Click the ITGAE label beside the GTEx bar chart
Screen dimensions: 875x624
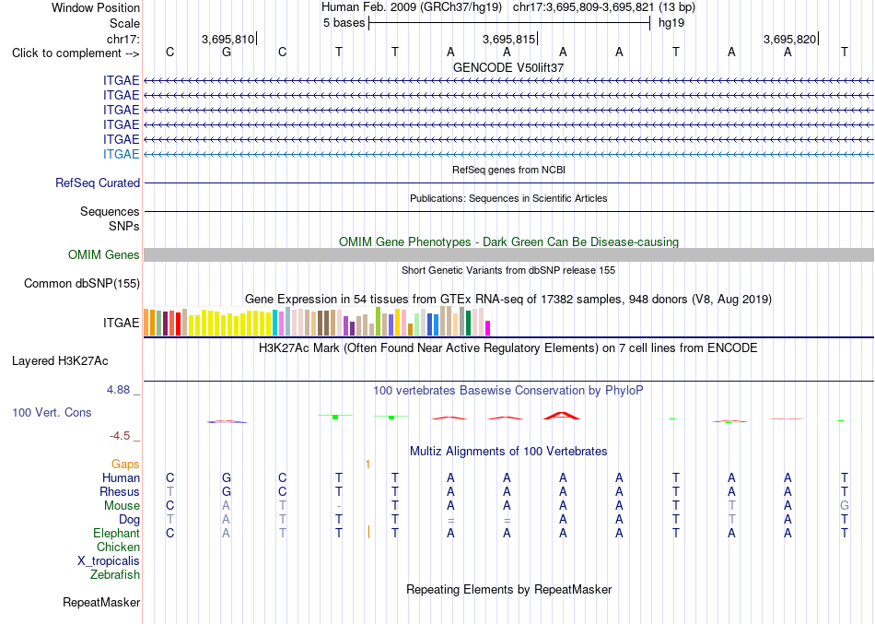[121, 323]
